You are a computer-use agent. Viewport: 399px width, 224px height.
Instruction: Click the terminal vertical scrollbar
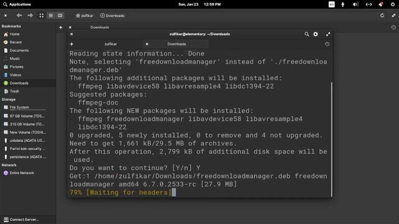click(x=332, y=139)
